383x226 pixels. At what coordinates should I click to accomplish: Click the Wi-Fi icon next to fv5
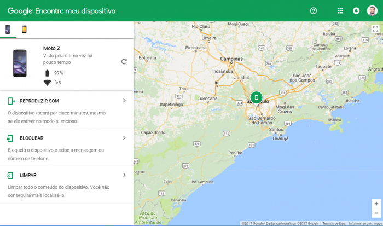point(48,83)
